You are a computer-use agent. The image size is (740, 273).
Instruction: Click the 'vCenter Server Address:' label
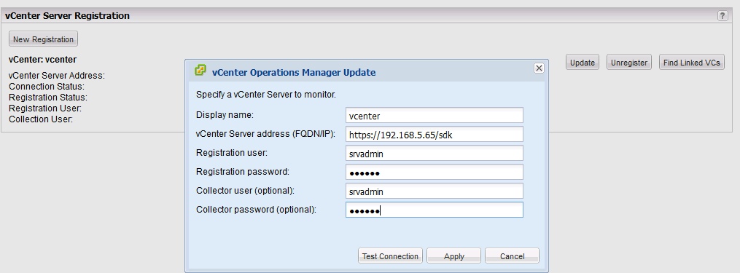pos(57,76)
